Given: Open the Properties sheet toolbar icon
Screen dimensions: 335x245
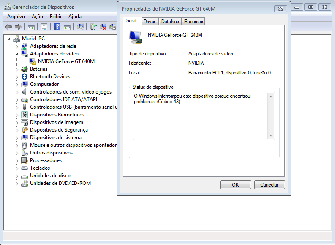Looking at the screenshot, I should 44,27.
